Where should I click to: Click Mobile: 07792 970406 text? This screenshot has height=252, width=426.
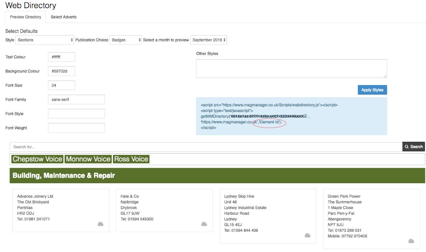pyautogui.click(x=348, y=236)
